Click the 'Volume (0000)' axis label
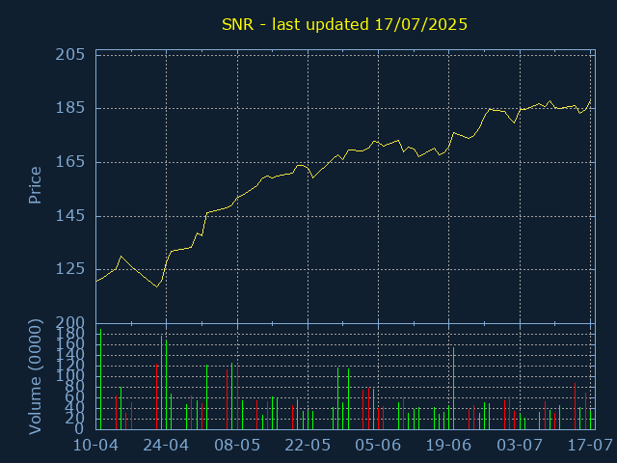 coord(35,377)
